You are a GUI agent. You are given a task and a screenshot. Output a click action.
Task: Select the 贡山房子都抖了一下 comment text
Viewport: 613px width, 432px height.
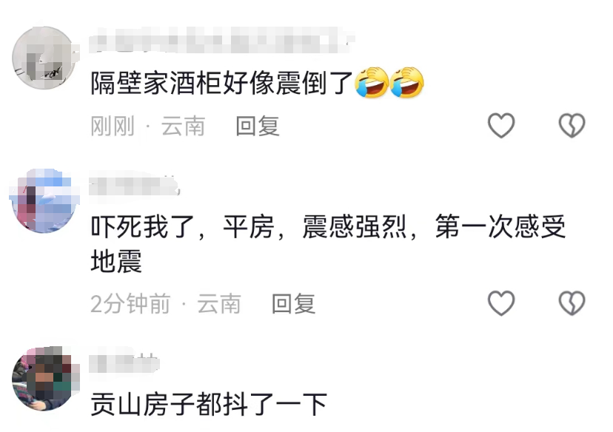point(209,405)
